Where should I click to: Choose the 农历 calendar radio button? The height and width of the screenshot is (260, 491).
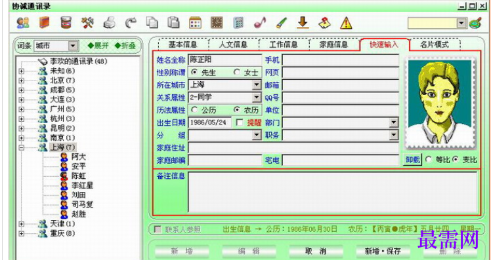click(237, 109)
